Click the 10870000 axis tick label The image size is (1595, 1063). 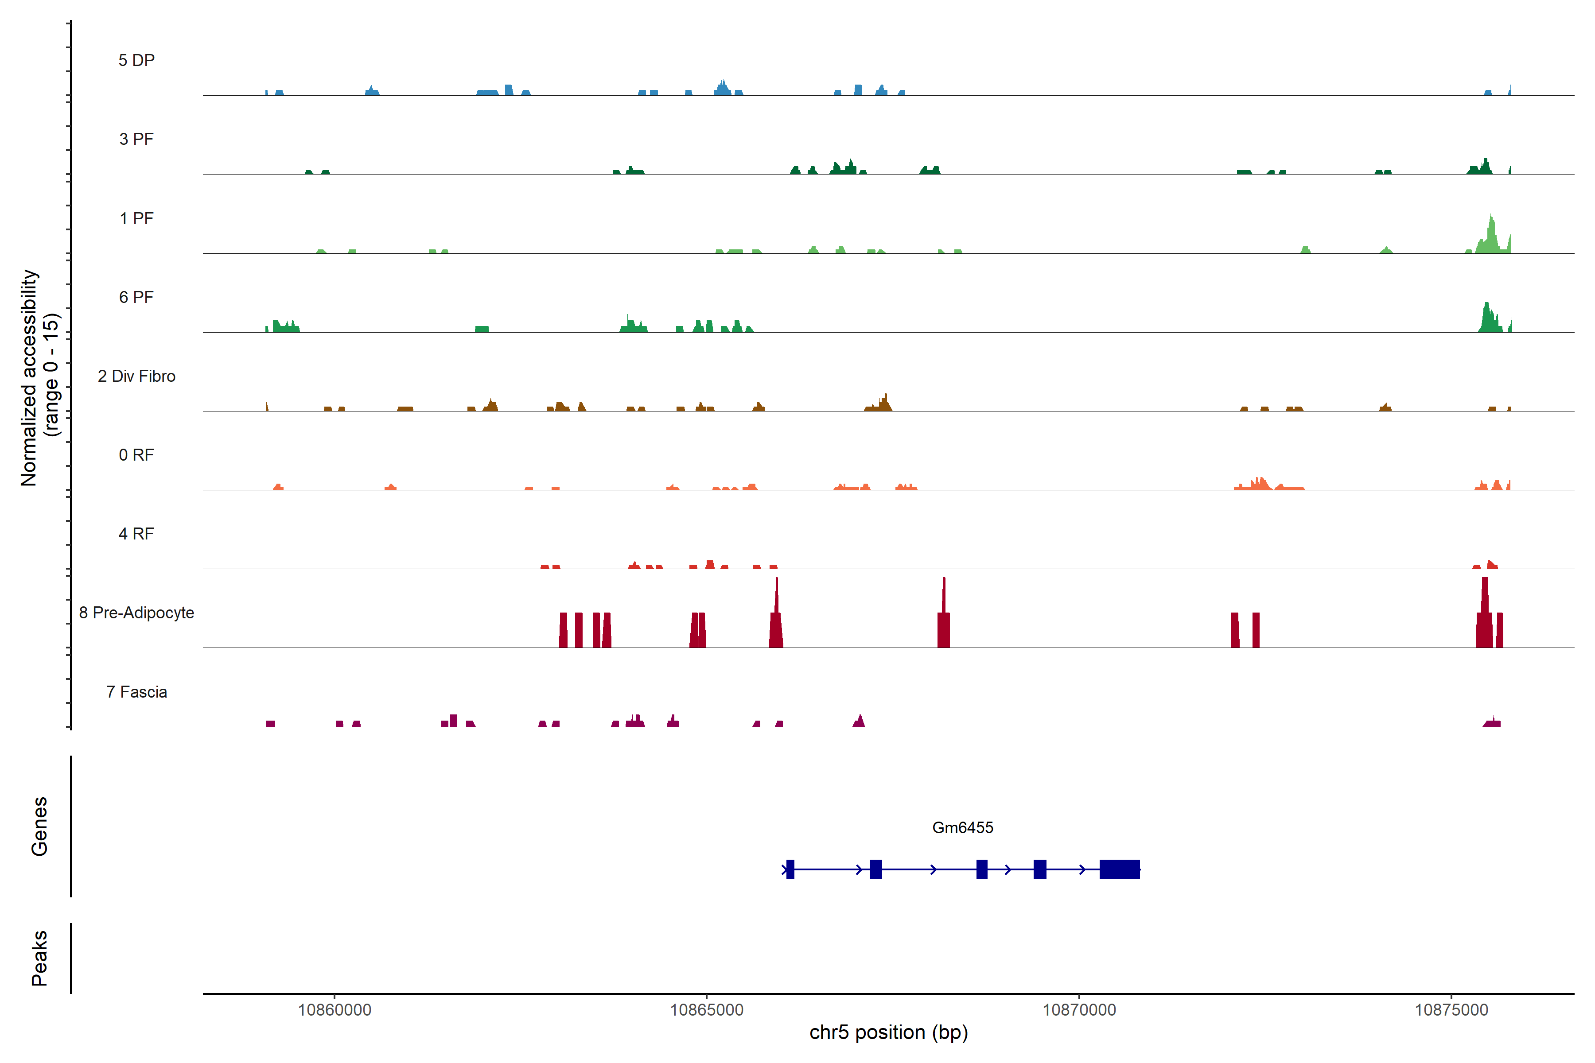pos(1079,1009)
